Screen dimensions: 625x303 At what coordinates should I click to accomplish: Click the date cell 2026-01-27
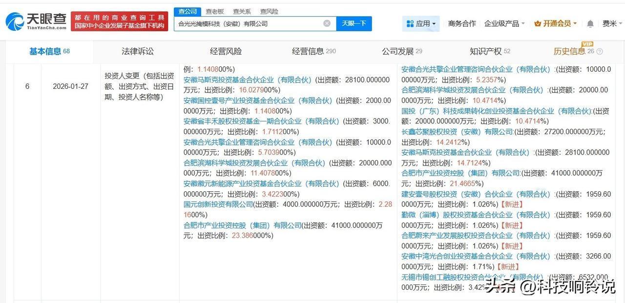coord(71,86)
